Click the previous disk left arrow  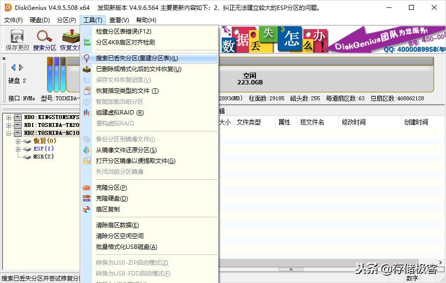pyautogui.click(x=13, y=67)
